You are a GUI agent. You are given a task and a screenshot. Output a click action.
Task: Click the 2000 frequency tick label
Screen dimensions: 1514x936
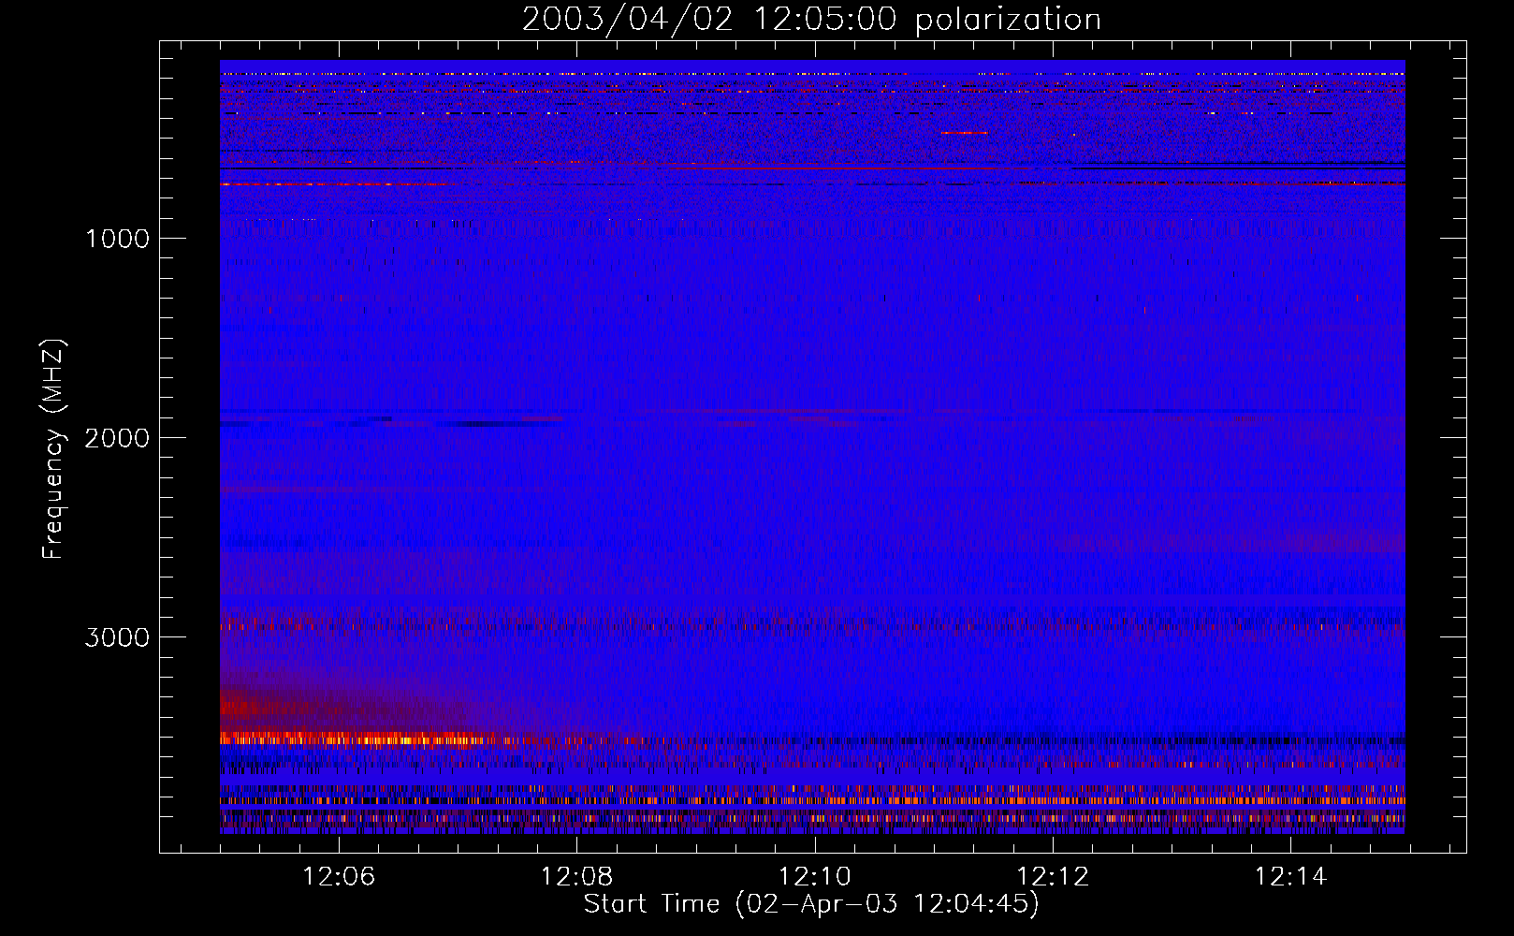click(117, 438)
